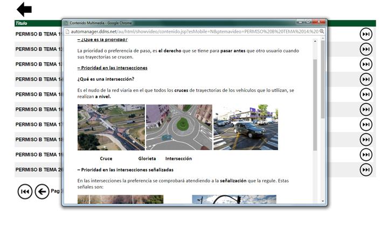
Task: Open the Cruce aerial photo
Action: [111, 127]
